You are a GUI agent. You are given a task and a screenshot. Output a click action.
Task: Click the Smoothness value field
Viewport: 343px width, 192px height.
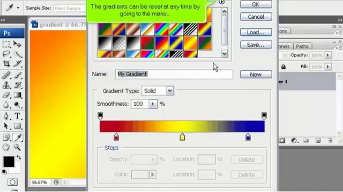(x=140, y=104)
